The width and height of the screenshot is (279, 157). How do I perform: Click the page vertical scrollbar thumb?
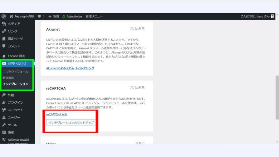(277, 97)
